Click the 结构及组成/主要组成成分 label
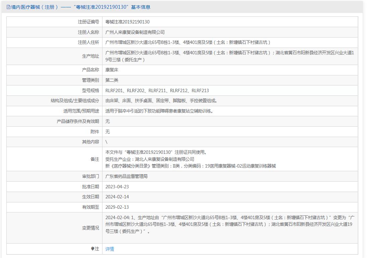 75,101
